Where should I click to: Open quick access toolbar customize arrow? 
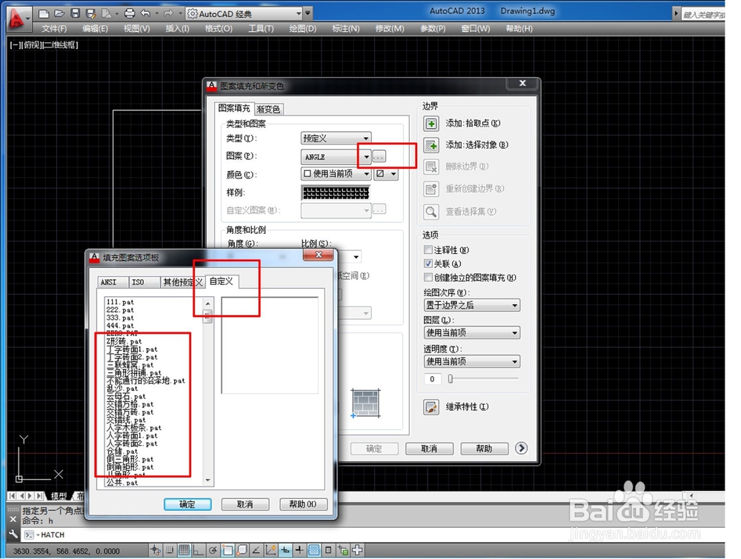(308, 13)
